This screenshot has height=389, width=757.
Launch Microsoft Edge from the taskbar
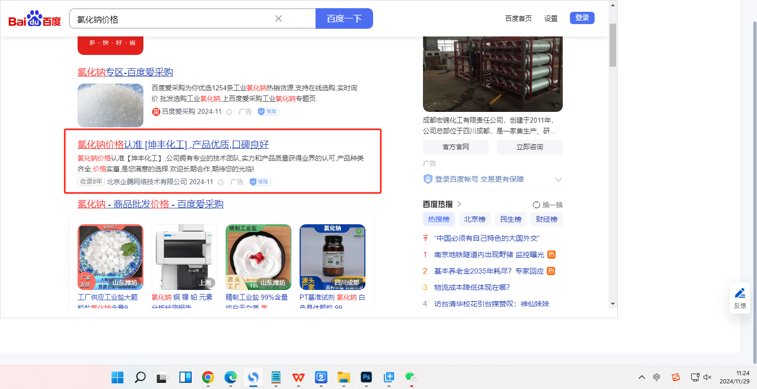231,377
